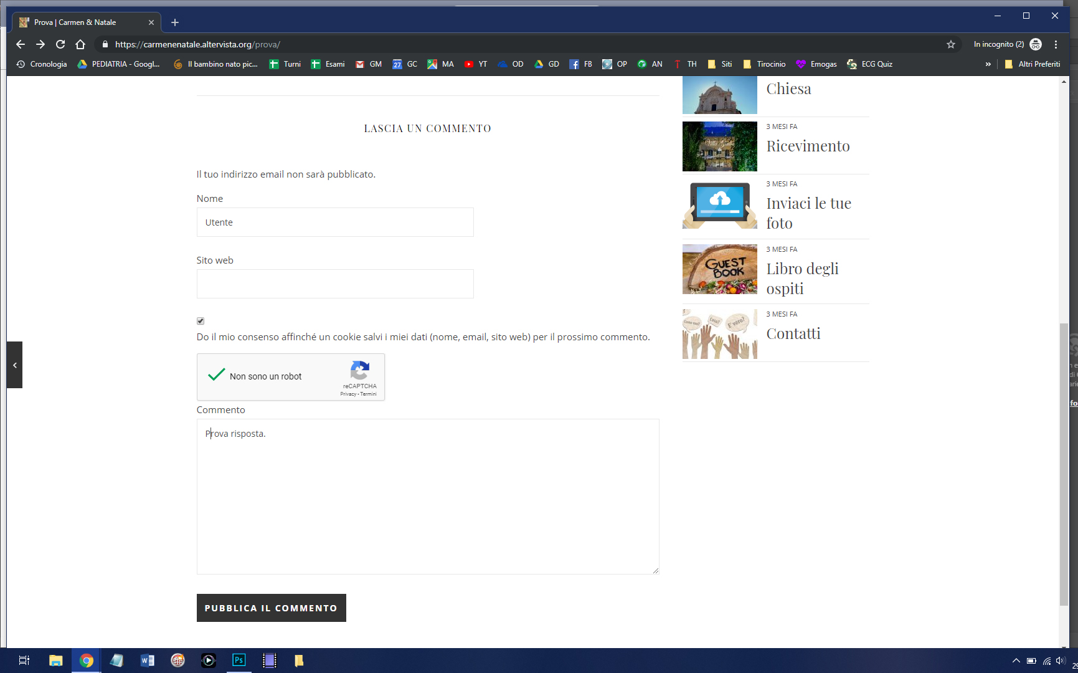The width and height of the screenshot is (1078, 673).
Task: Open the Altri Preferiti bookmarks folder
Action: point(1033,64)
